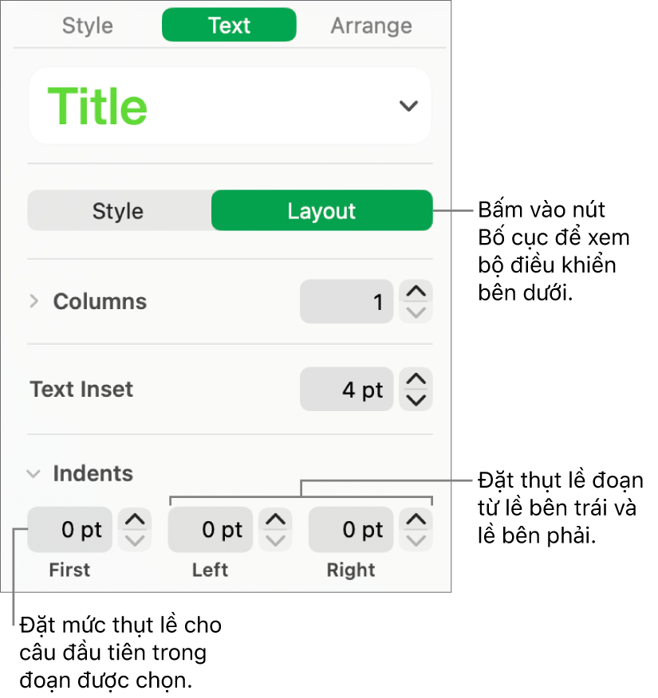Open the Style tab at top

87,25
